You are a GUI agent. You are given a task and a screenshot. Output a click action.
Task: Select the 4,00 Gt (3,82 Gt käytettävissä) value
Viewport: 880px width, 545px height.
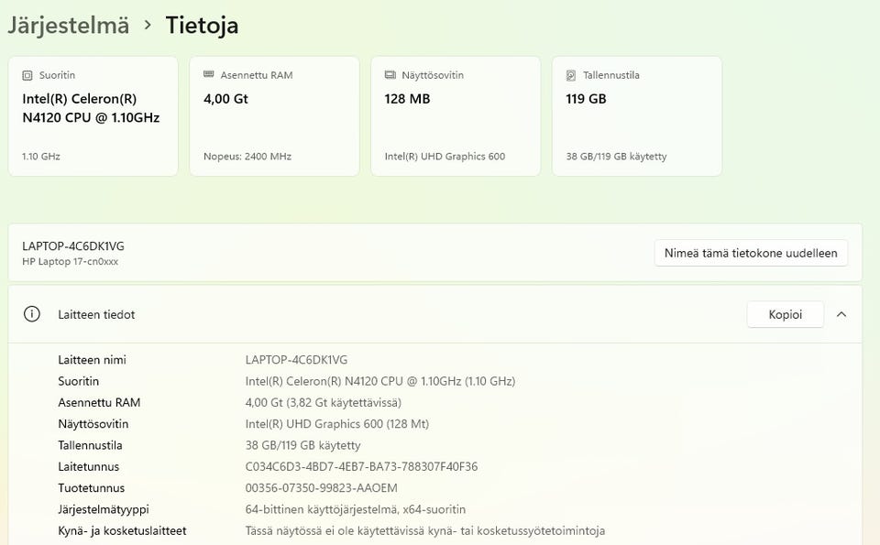(x=324, y=403)
